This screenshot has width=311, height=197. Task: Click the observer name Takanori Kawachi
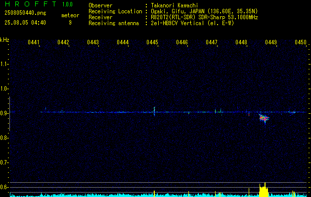tap(175, 5)
